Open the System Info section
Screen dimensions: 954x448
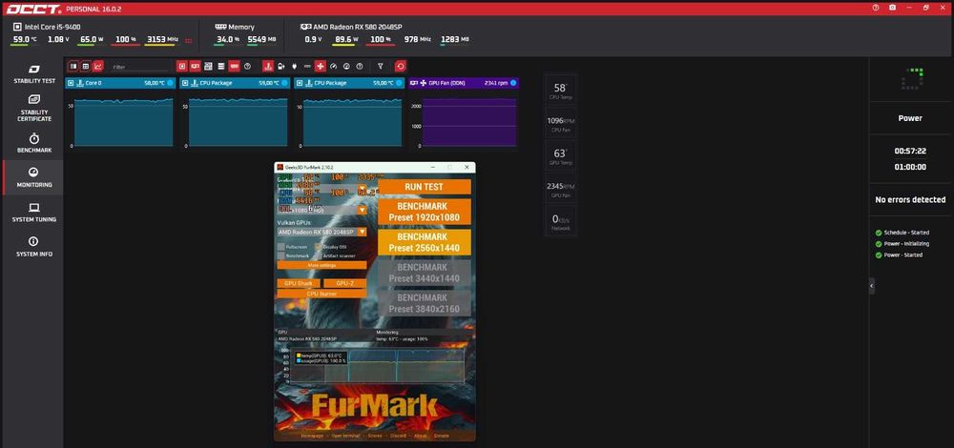point(34,247)
